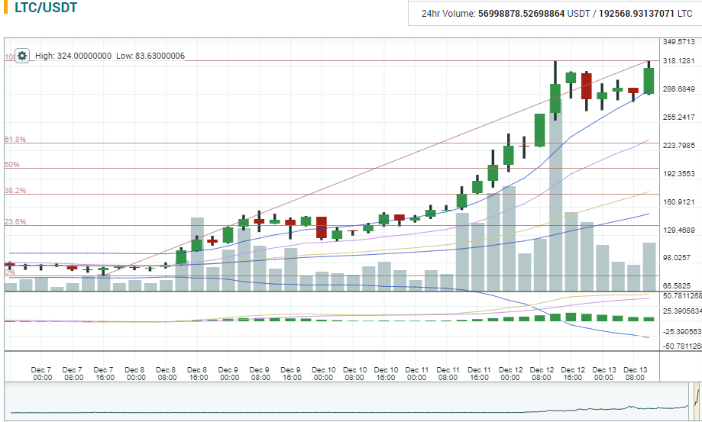702x422 pixels.
Task: Click the High: 324.00000000 readout
Action: (73, 56)
